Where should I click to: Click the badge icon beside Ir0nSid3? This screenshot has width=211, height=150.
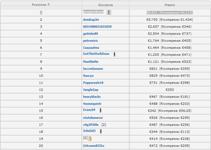101,131
